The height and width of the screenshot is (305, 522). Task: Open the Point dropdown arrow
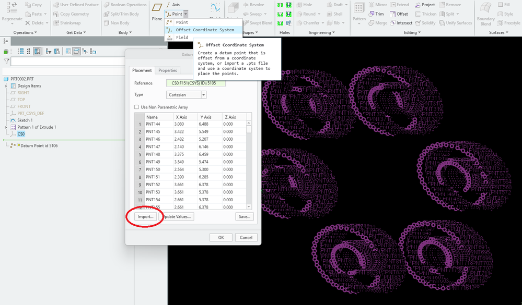(186, 14)
